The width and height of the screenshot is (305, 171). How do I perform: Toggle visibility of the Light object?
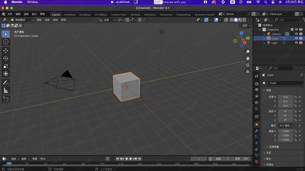(x=297, y=43)
